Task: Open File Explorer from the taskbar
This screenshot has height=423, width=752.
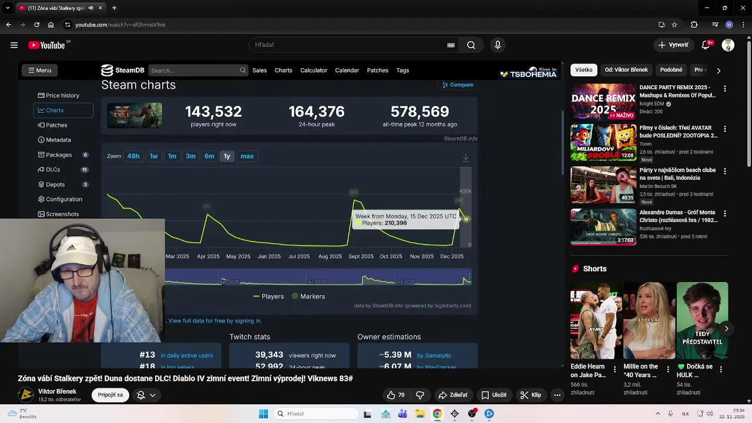Action: [420, 414]
